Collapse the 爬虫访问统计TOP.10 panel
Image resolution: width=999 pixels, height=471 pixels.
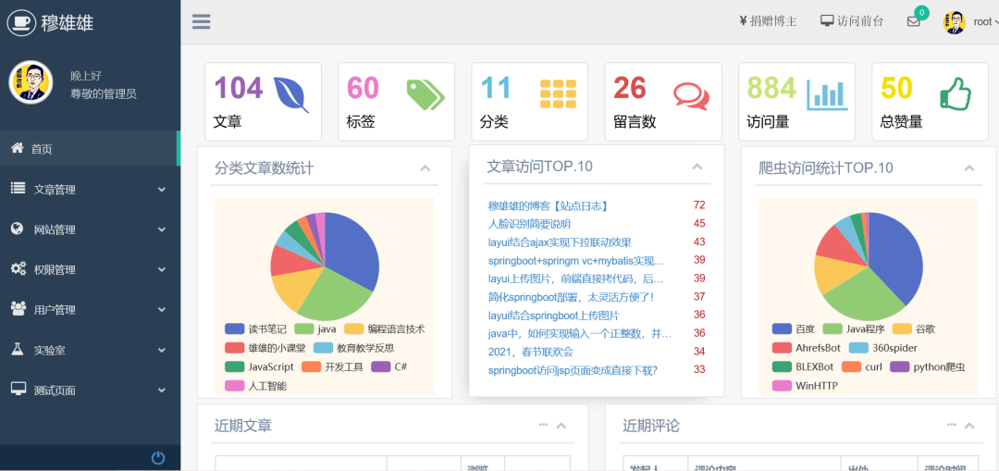(969, 168)
